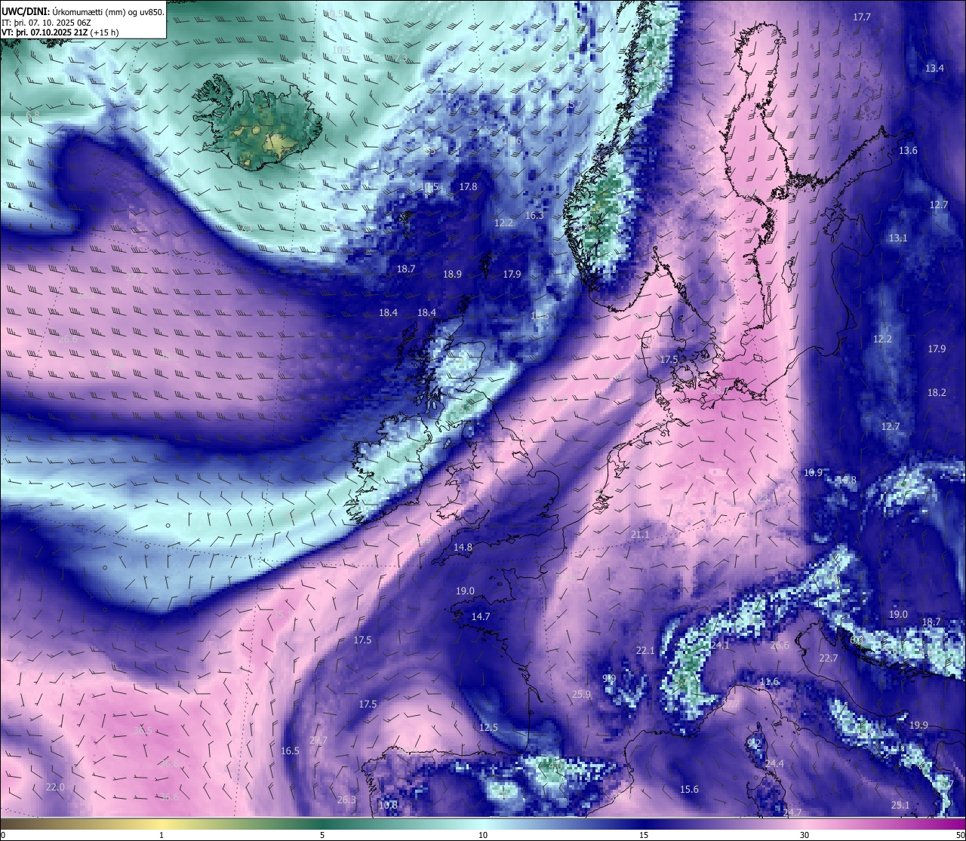Image resolution: width=966 pixels, height=841 pixels.
Task: Select the 17.7 value at top right
Action: pos(862,17)
